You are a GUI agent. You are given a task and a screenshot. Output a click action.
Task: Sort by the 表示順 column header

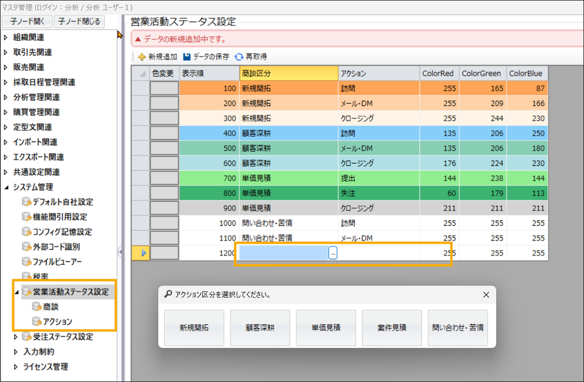tap(209, 74)
